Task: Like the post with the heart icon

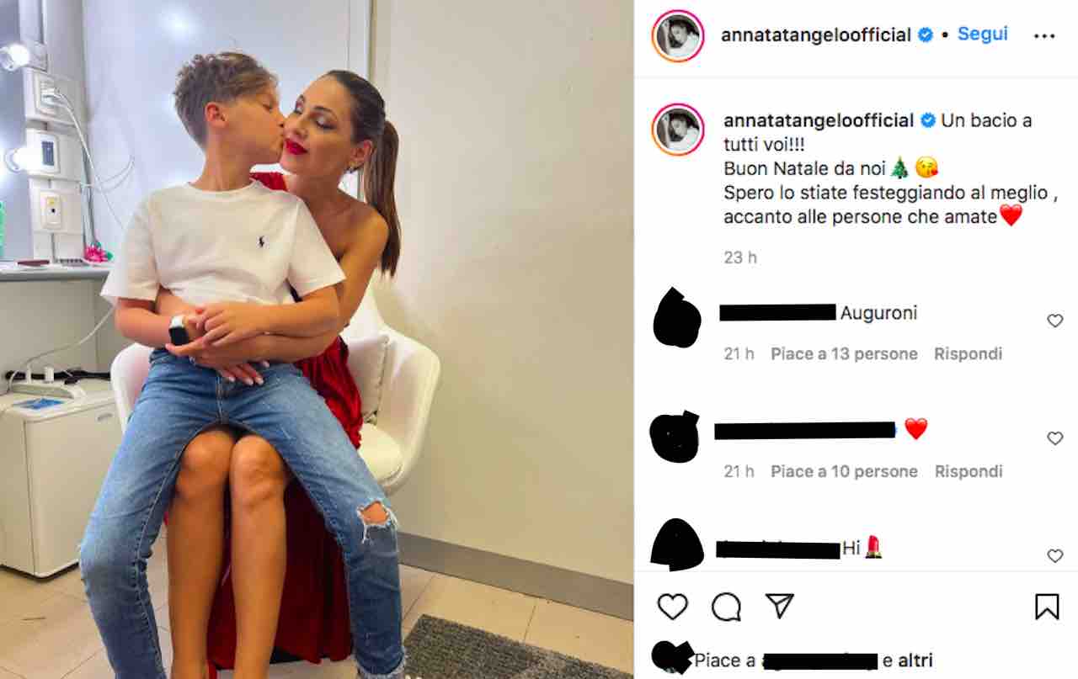Action: tap(672, 607)
